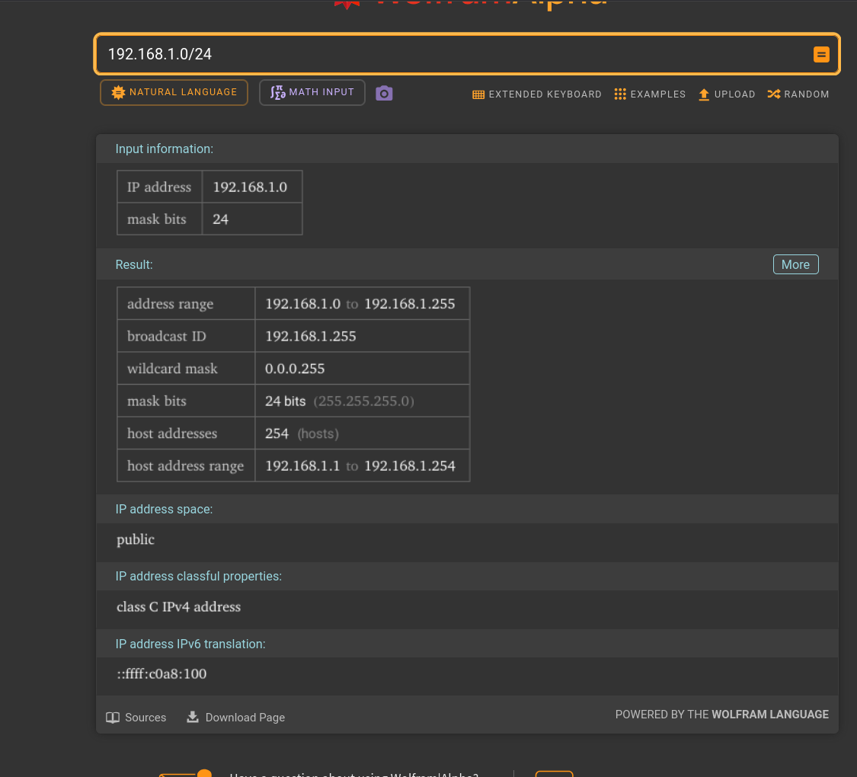Select the Input information section header
857x777 pixels.
click(164, 149)
